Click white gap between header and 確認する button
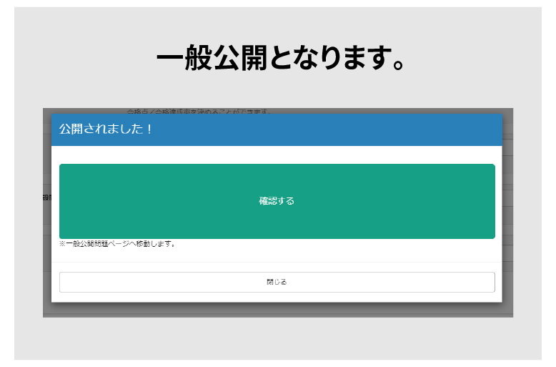The width and height of the screenshot is (556, 367). click(x=277, y=155)
